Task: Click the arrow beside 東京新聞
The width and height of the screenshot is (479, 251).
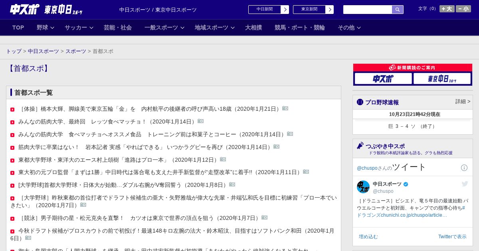Action: [330, 10]
